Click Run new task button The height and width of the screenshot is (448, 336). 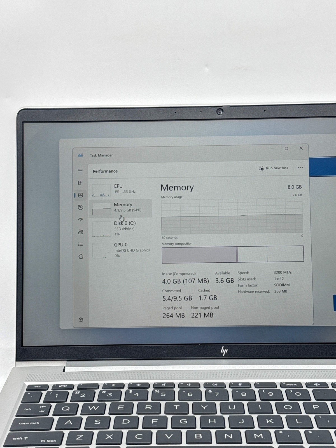[274, 168]
